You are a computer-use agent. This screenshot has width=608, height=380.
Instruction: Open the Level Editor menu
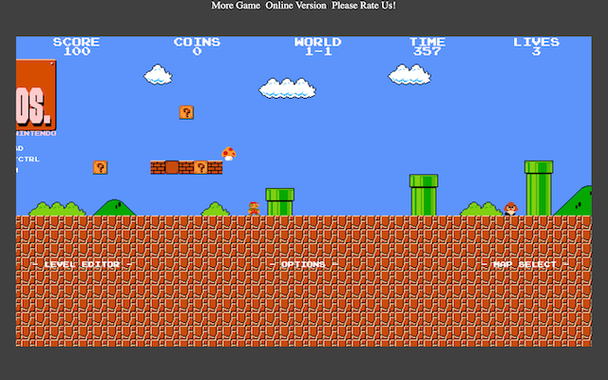coord(83,264)
